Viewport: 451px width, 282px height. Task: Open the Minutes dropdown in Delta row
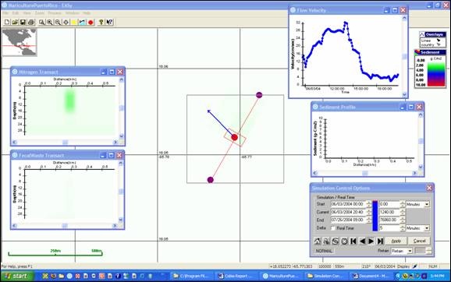[x=427, y=228]
